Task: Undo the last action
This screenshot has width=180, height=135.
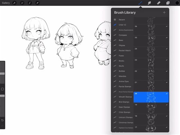Action: (x=2, y=120)
